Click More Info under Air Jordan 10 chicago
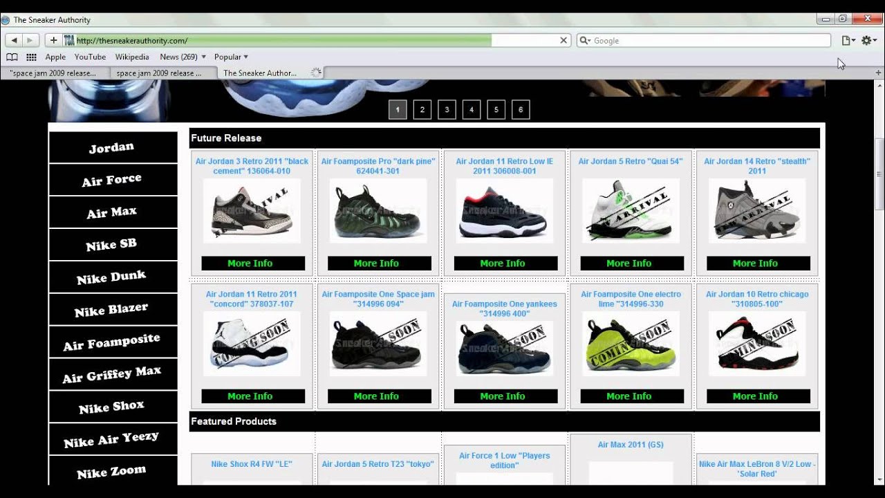 coord(758,396)
